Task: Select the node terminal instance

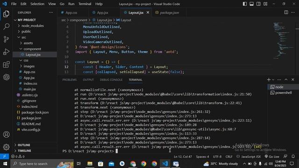Action: click(283, 87)
